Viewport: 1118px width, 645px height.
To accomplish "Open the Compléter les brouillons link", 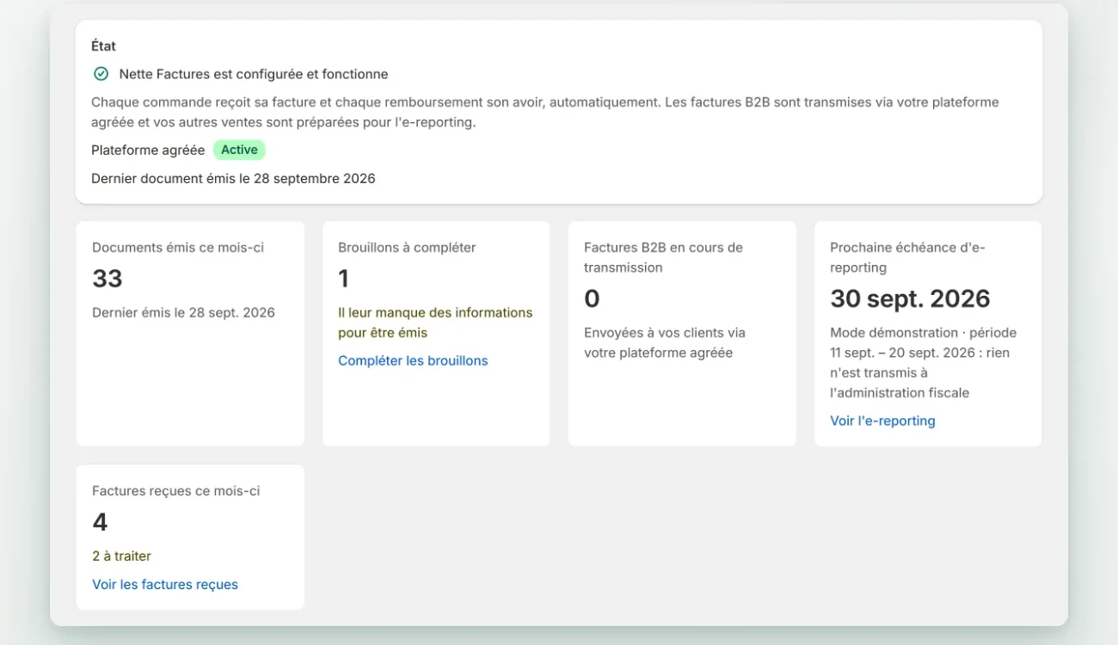I will pos(413,360).
